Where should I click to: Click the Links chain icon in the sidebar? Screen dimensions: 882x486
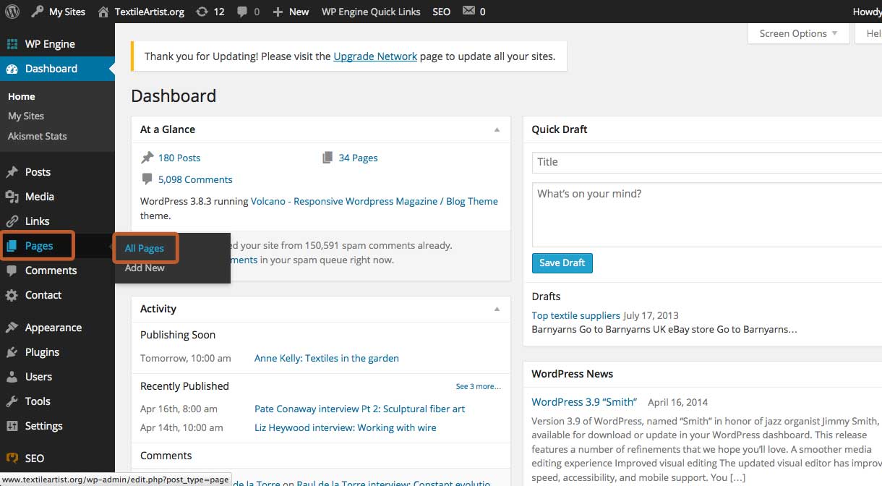[x=12, y=221]
